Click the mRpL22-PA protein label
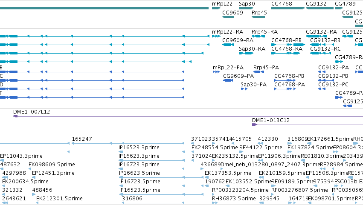363x205 pixels. pyautogui.click(x=228, y=68)
